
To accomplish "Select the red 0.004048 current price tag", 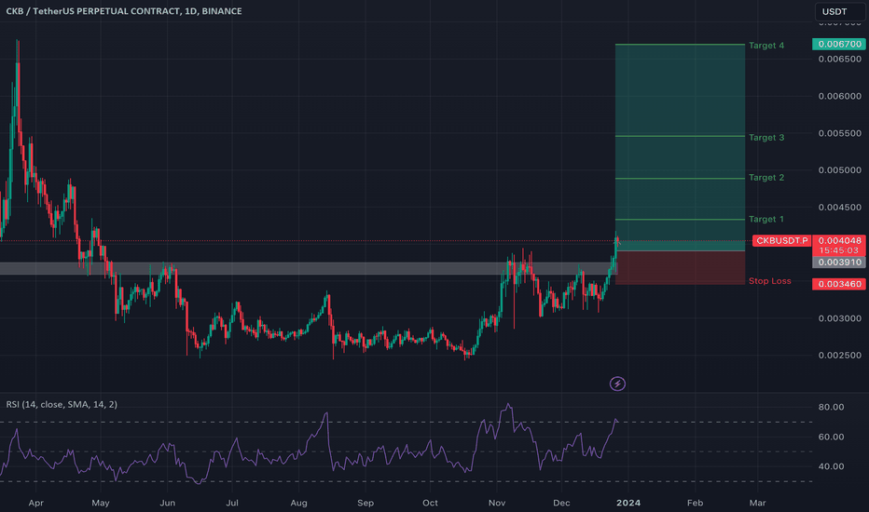I will click(x=839, y=241).
